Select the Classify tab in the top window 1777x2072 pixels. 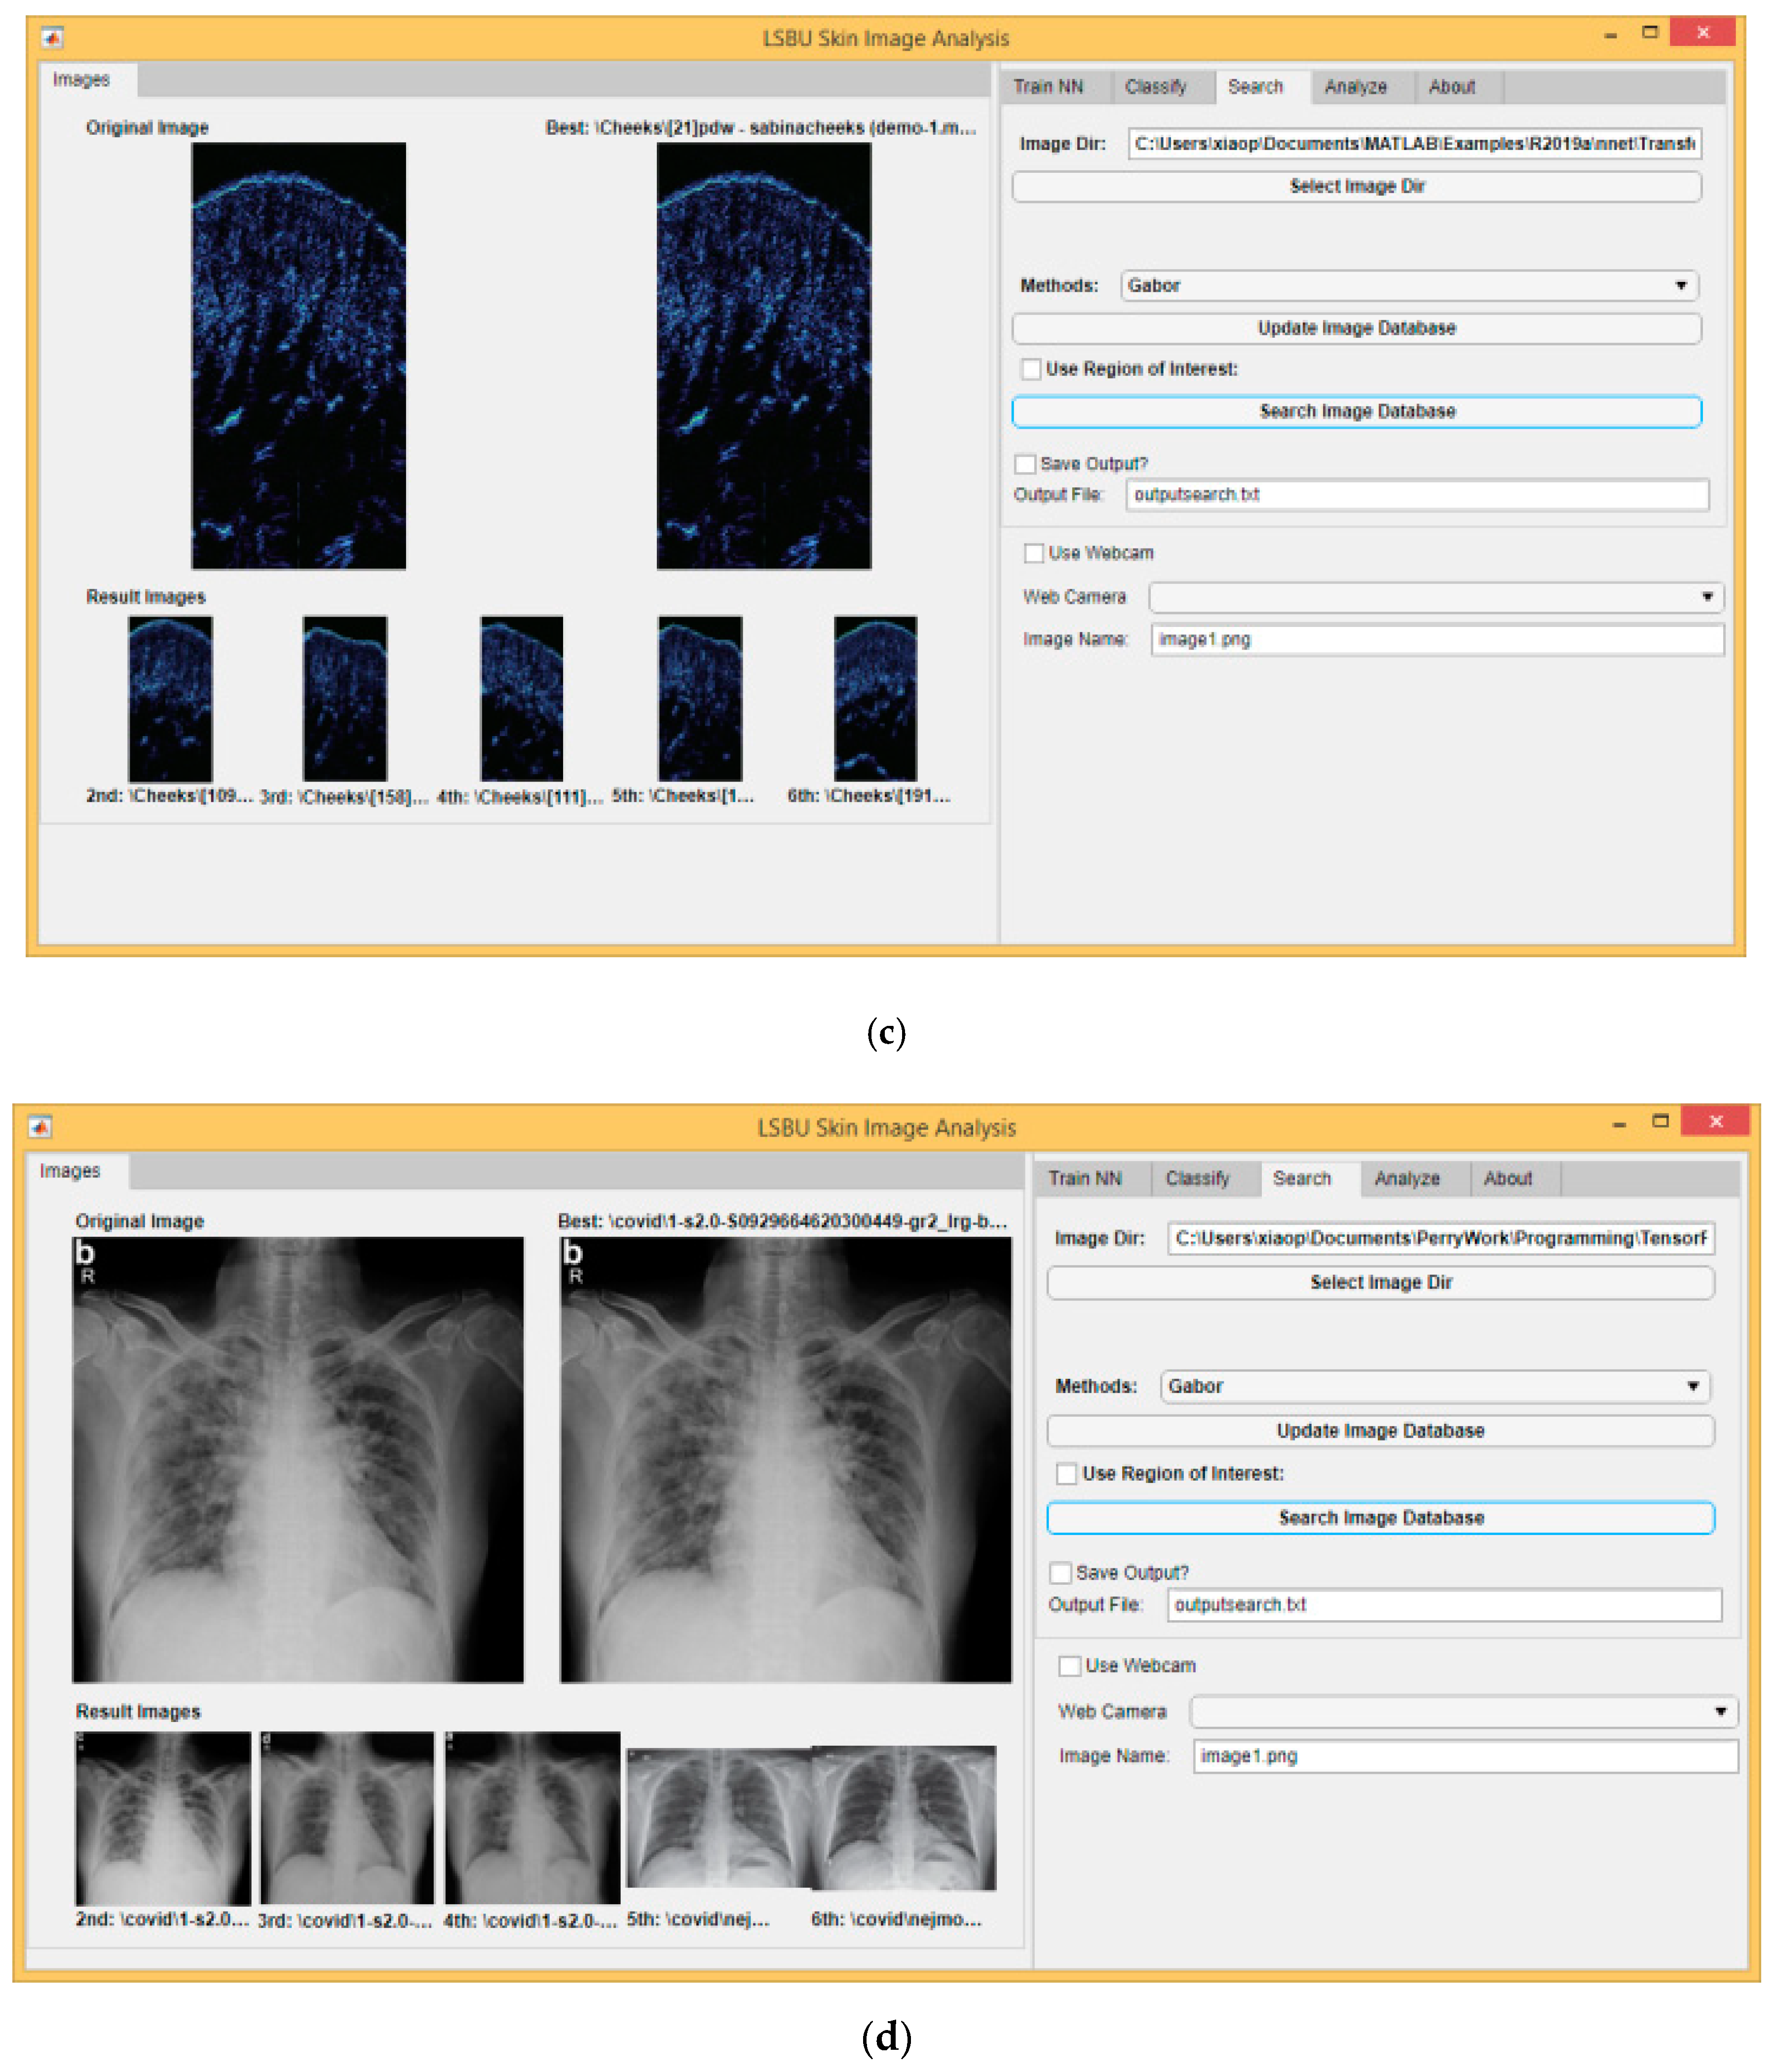(x=1155, y=87)
